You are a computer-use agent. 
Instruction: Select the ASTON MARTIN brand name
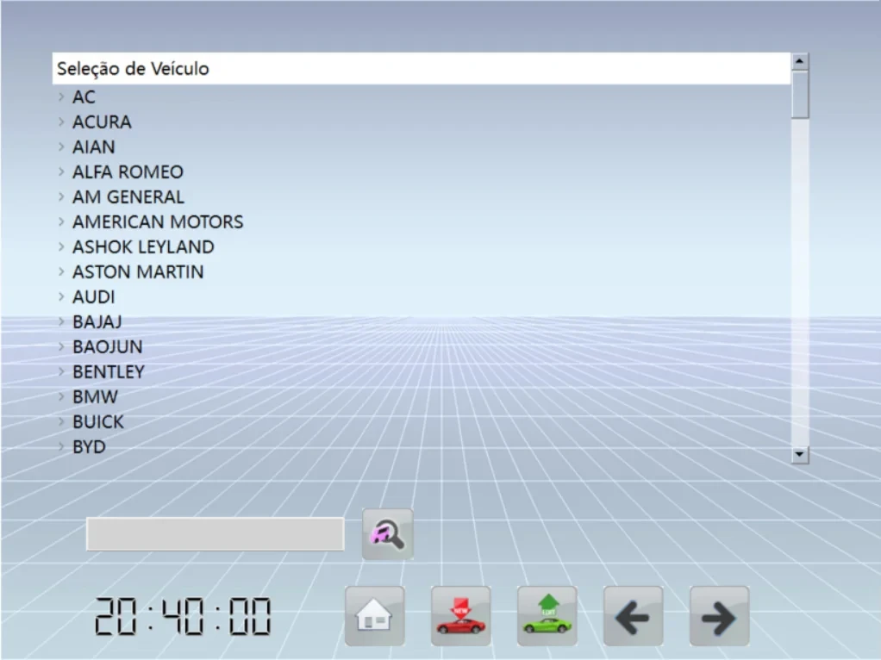click(138, 272)
